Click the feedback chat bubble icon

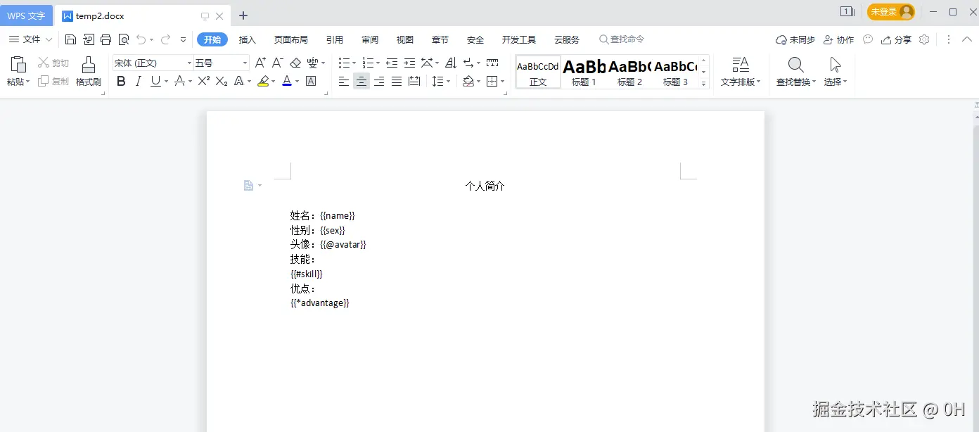868,39
